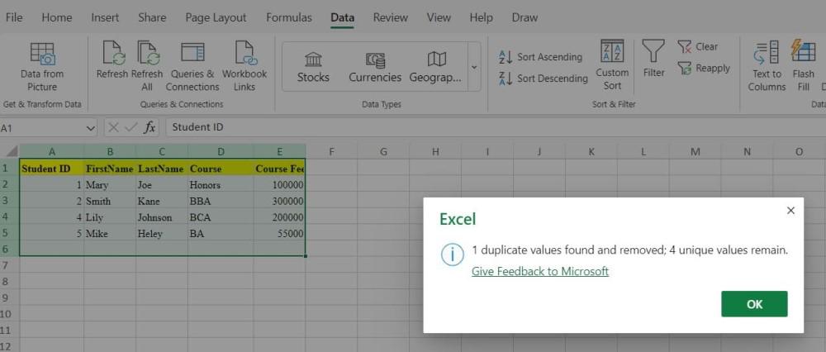Click the fx insert function icon
Viewport: 826px width, 352px height.
click(x=150, y=127)
